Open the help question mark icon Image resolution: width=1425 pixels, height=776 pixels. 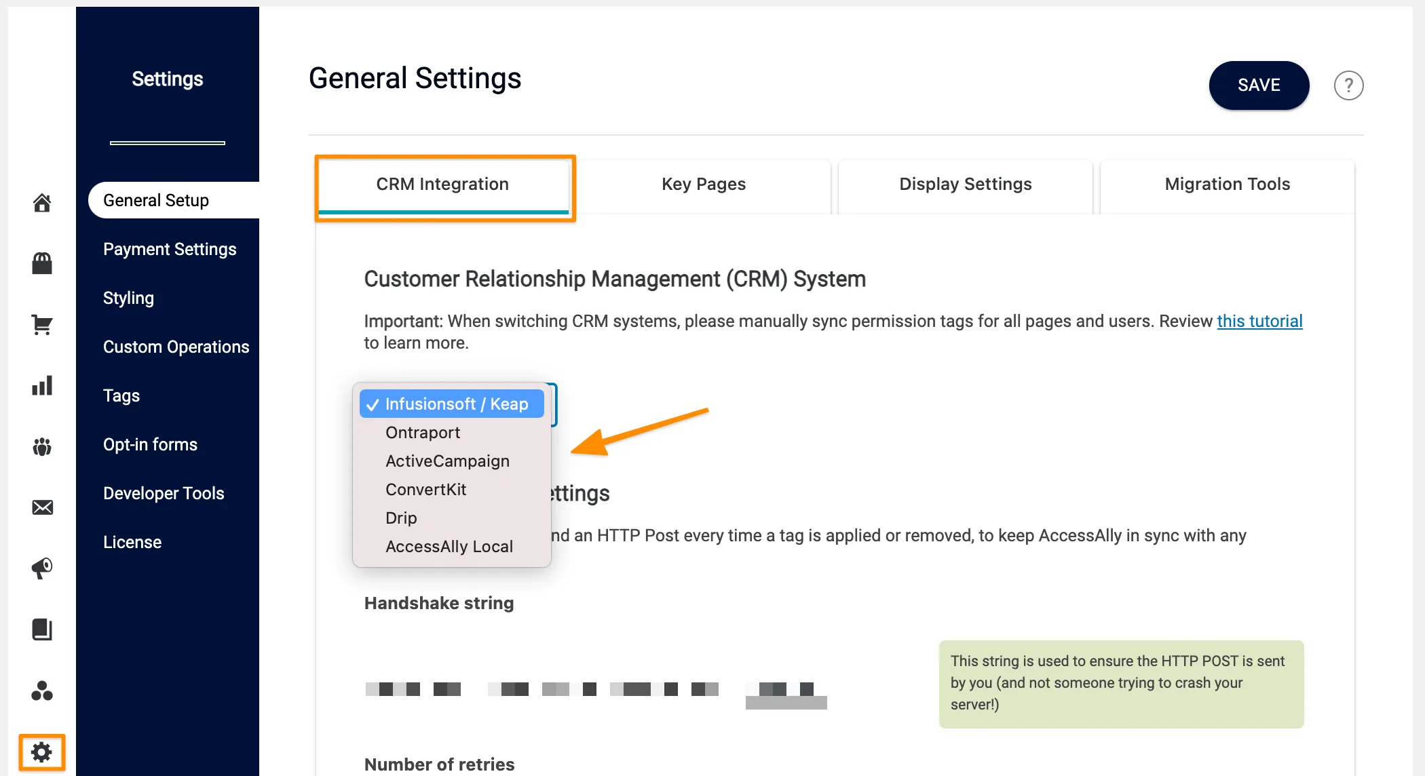click(x=1348, y=85)
